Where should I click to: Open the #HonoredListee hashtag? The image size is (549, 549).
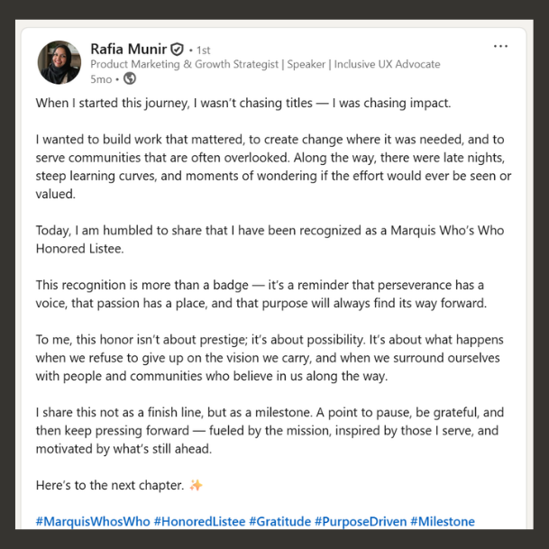coord(198,521)
